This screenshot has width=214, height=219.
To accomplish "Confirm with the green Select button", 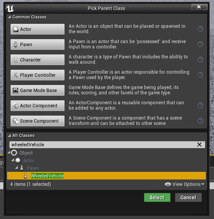I will [x=157, y=197].
